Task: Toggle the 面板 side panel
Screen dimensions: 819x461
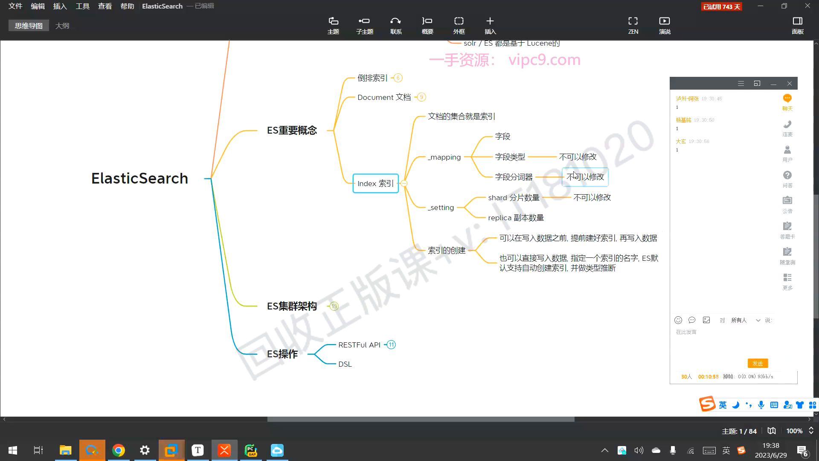Action: click(797, 25)
